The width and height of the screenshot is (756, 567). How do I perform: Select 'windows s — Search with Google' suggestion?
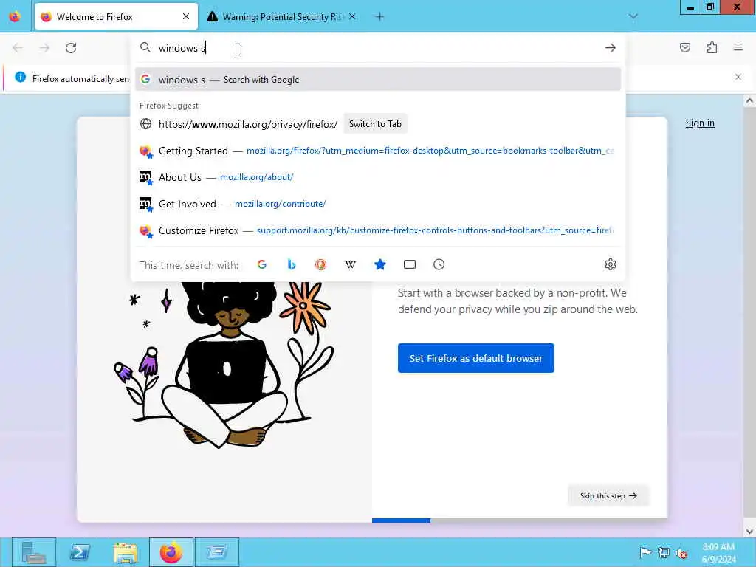[378, 80]
